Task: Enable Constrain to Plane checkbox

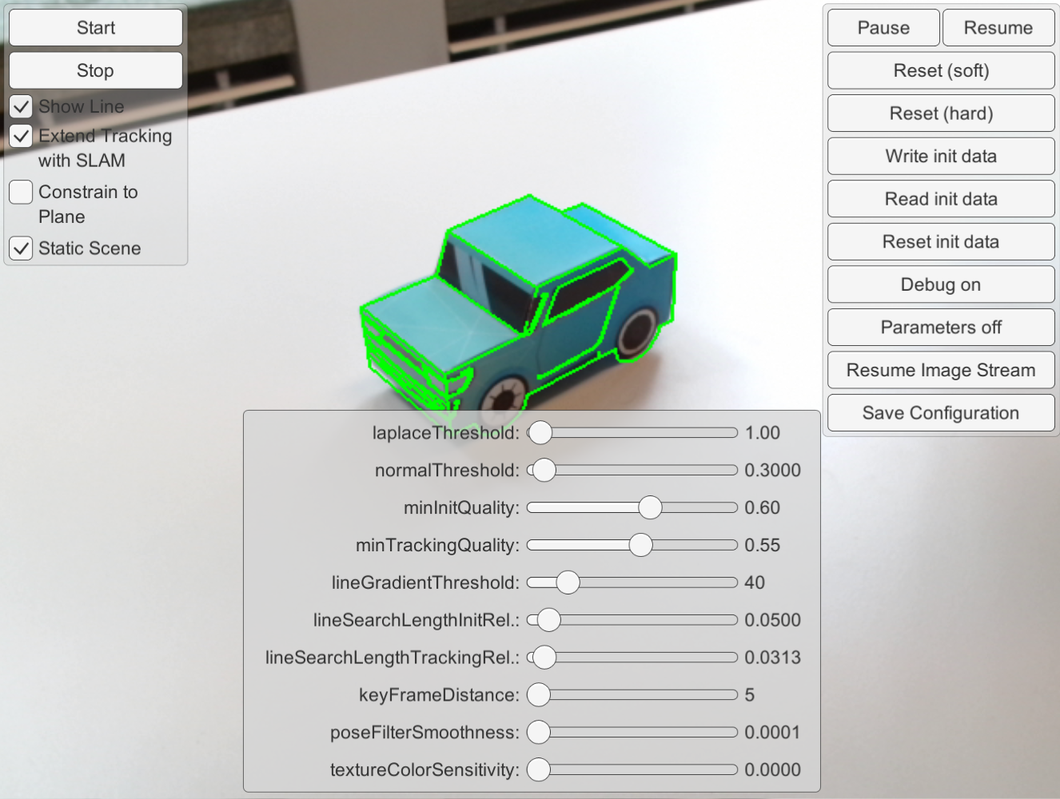Action: coord(22,193)
